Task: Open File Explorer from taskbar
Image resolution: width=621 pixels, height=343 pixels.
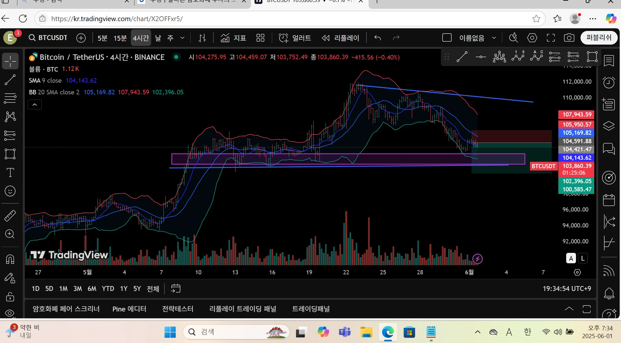Action: [366, 332]
